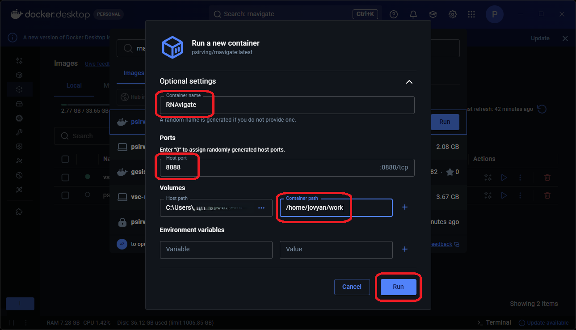The height and width of the screenshot is (330, 576).
Task: Click the "Showing 2 items" text
Action: pos(534,304)
